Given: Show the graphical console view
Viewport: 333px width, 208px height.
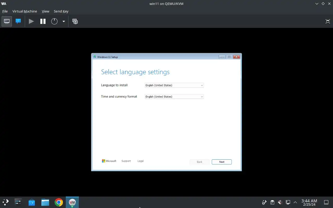Looking at the screenshot, I should coord(7,21).
